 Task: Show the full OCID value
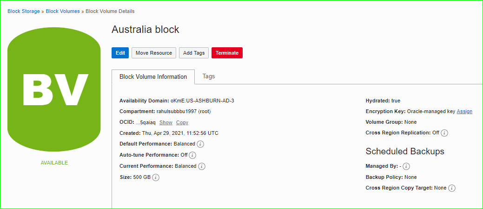(x=165, y=122)
